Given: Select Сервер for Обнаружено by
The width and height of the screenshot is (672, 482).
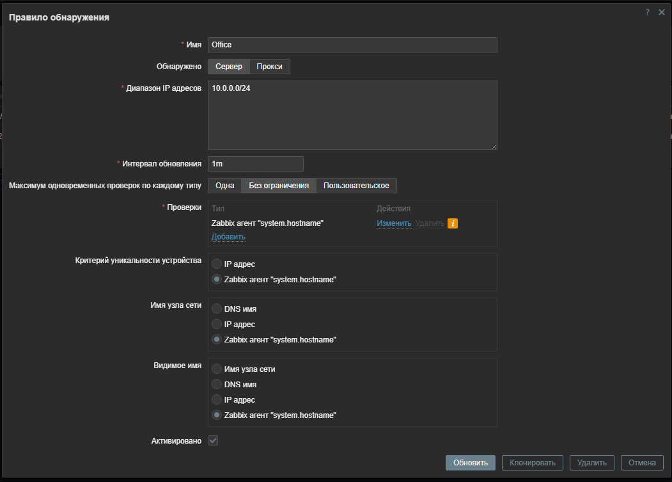Looking at the screenshot, I should coord(229,67).
